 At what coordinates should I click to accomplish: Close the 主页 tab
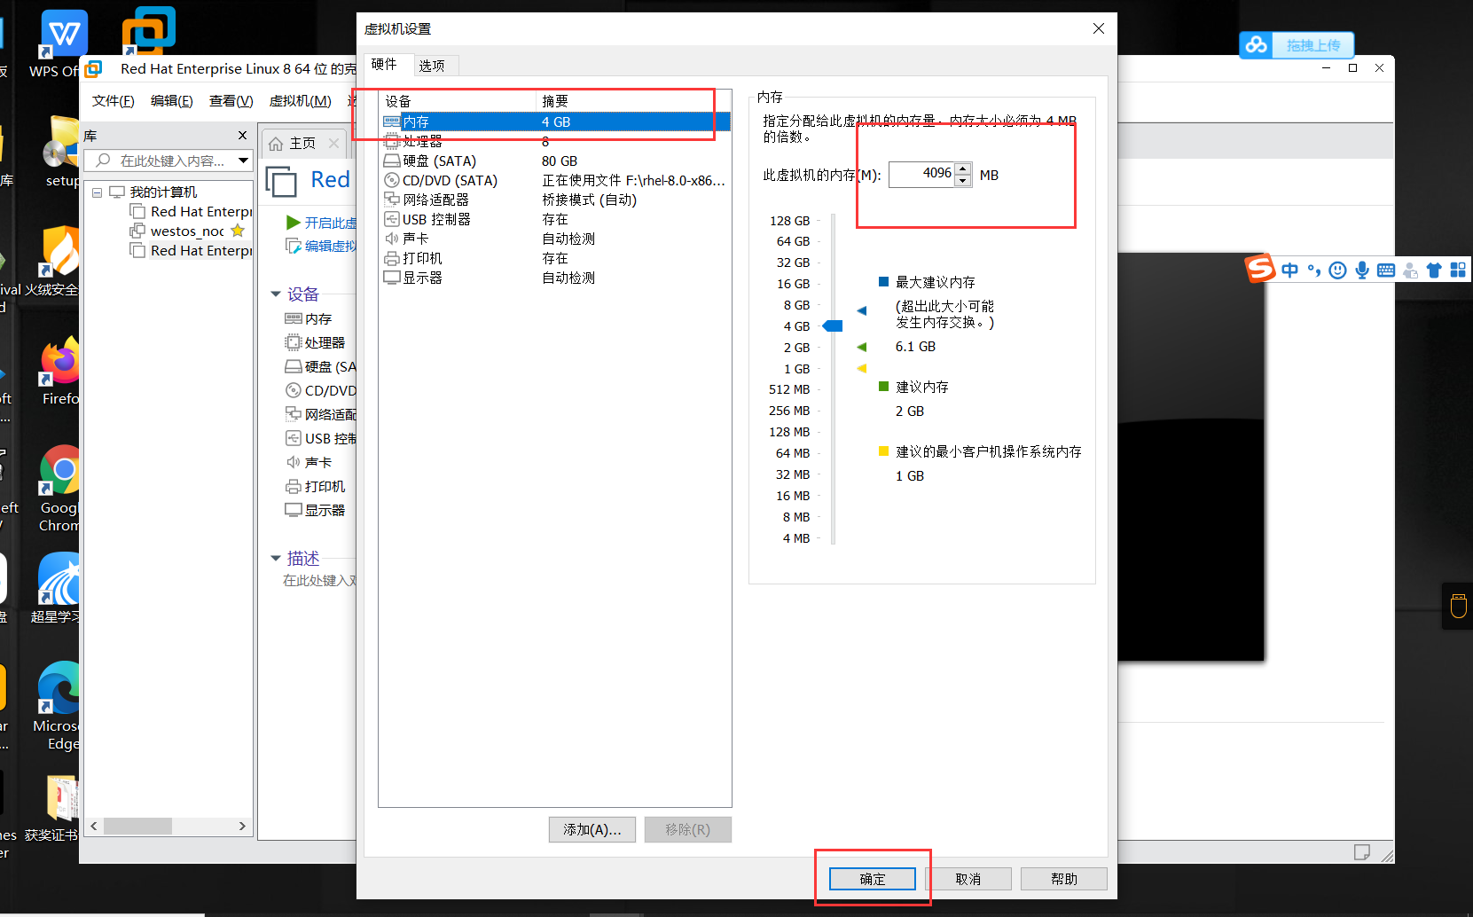coord(333,143)
